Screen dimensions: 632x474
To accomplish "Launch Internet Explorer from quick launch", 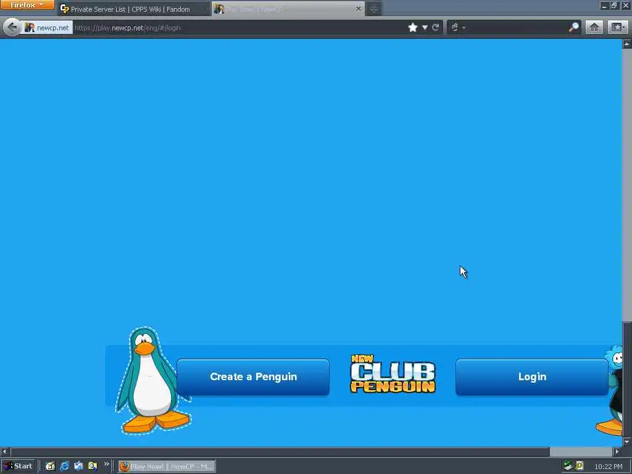I will tap(64, 467).
